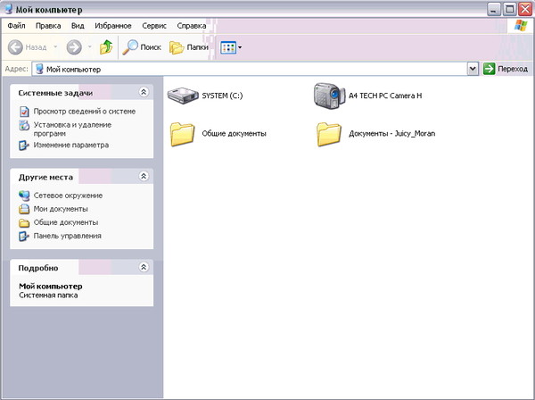
Task: Open the Back button history dropdown arrow
Action: (x=55, y=46)
